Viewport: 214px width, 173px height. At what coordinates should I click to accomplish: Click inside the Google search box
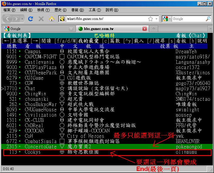click(188, 19)
